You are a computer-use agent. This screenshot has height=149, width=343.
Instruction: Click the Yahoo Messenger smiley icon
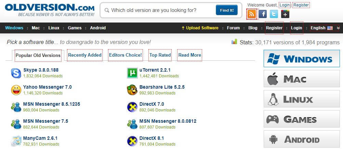(16, 90)
